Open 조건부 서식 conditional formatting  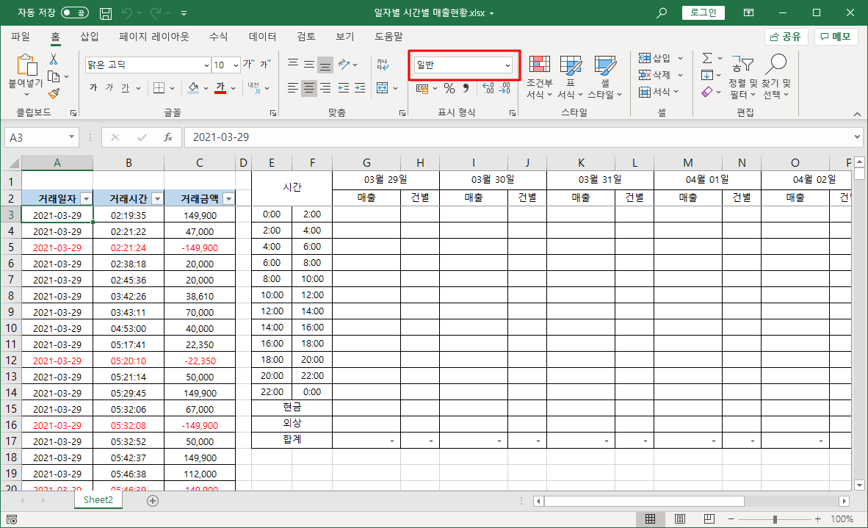click(539, 77)
